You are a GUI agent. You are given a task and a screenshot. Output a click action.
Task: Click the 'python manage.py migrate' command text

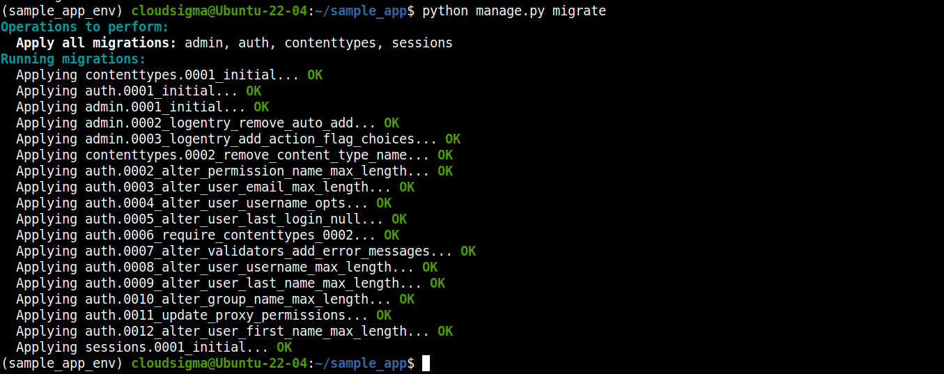click(x=514, y=11)
